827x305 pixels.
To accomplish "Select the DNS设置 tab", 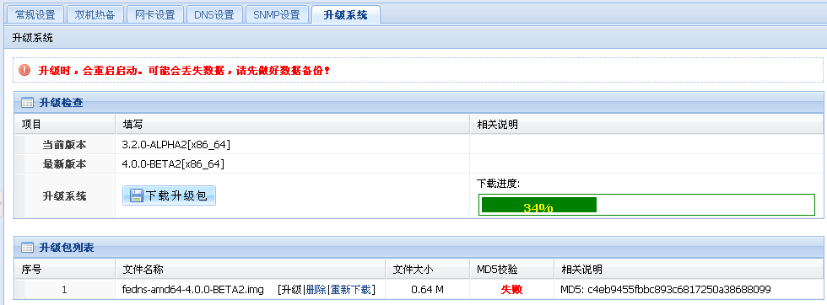I will [214, 15].
